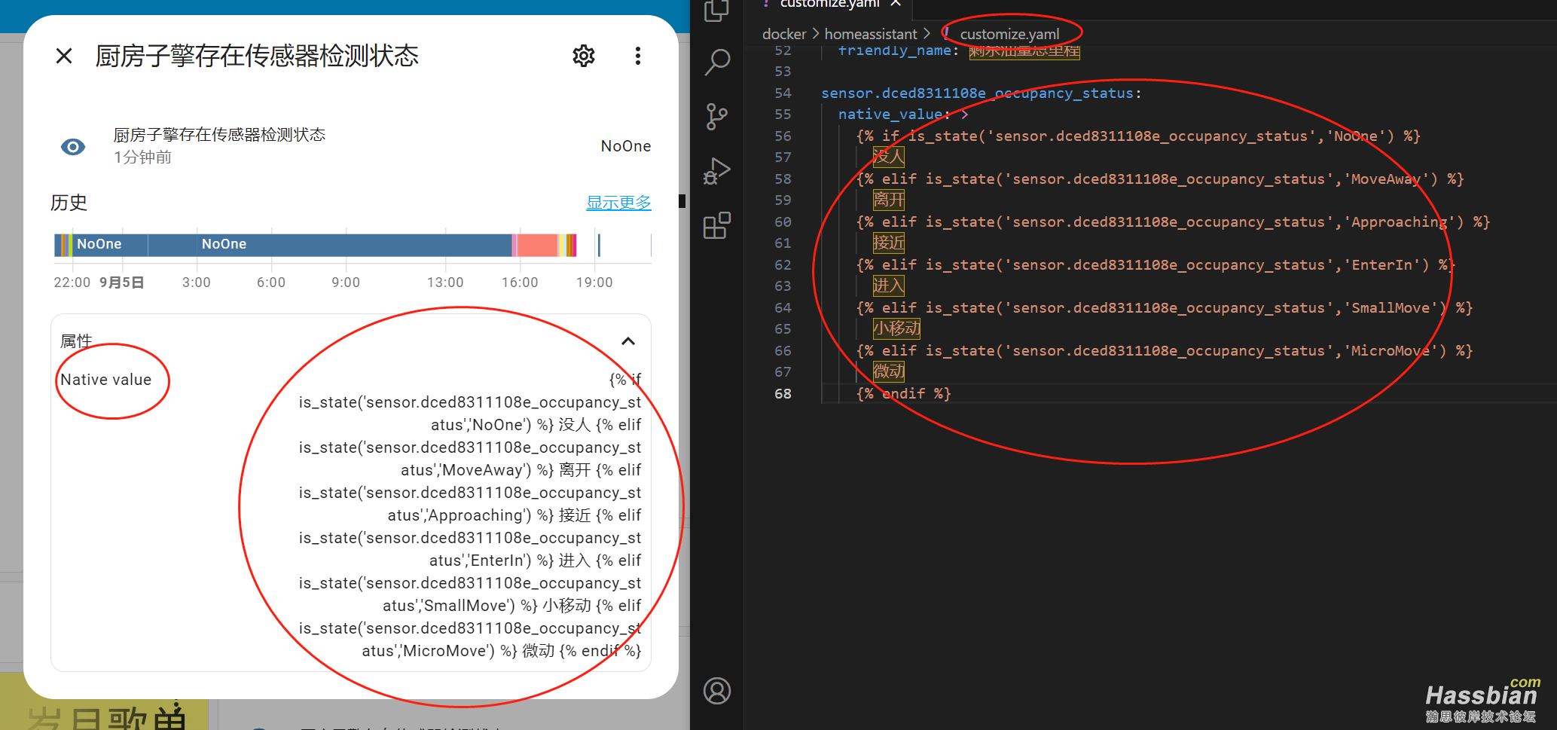Screen dimensions: 1557x730
Task: Click the 9月5日 date axis label
Action: tap(122, 283)
